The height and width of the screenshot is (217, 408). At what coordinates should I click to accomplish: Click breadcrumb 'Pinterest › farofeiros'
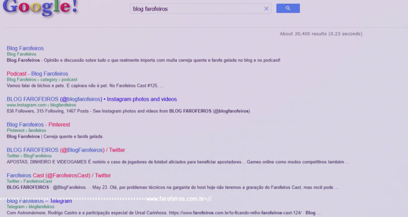[x=26, y=131]
